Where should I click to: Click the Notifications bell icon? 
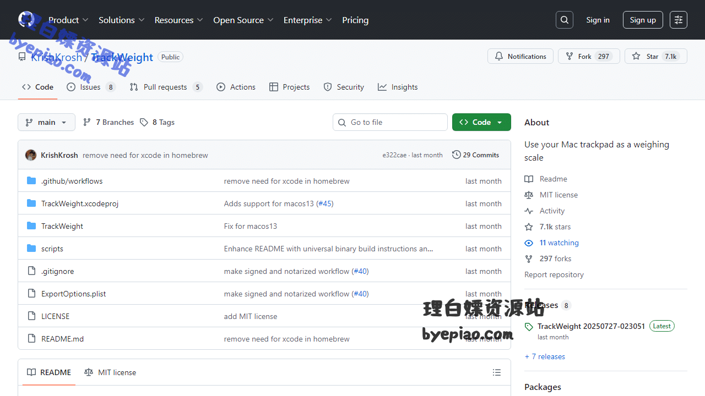tap(499, 56)
